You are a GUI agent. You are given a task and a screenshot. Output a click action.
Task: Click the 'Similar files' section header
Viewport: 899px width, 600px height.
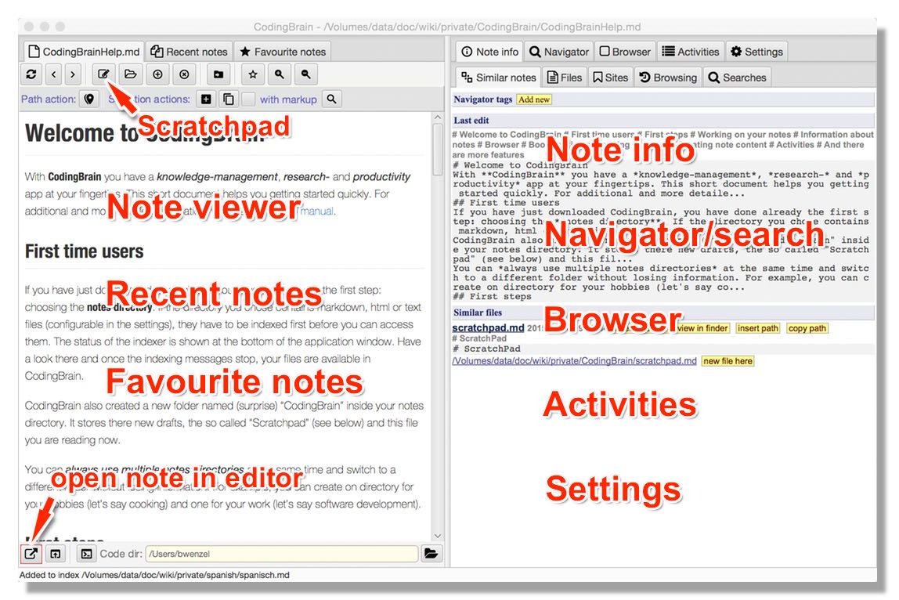(664, 313)
